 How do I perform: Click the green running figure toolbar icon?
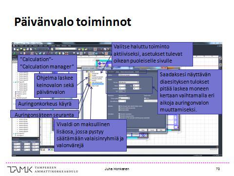[14, 53]
